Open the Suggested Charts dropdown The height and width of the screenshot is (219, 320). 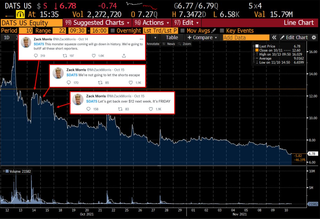tap(97, 23)
